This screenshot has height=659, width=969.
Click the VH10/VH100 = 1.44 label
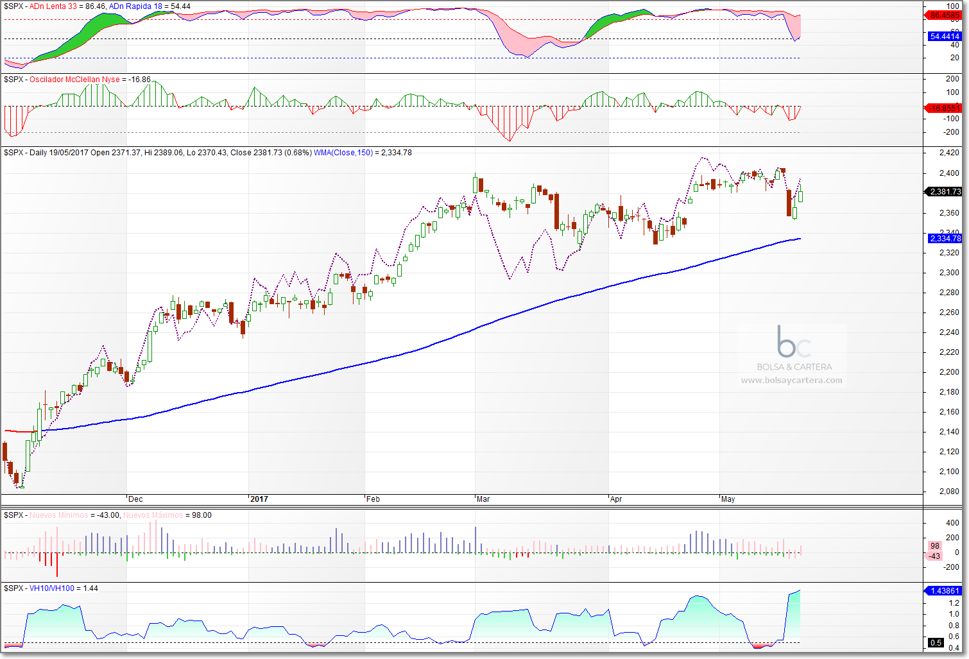tap(64, 588)
